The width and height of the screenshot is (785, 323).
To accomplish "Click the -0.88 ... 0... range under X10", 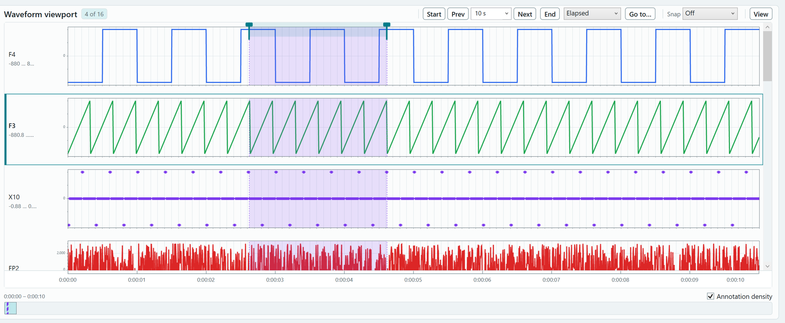I will point(22,206).
